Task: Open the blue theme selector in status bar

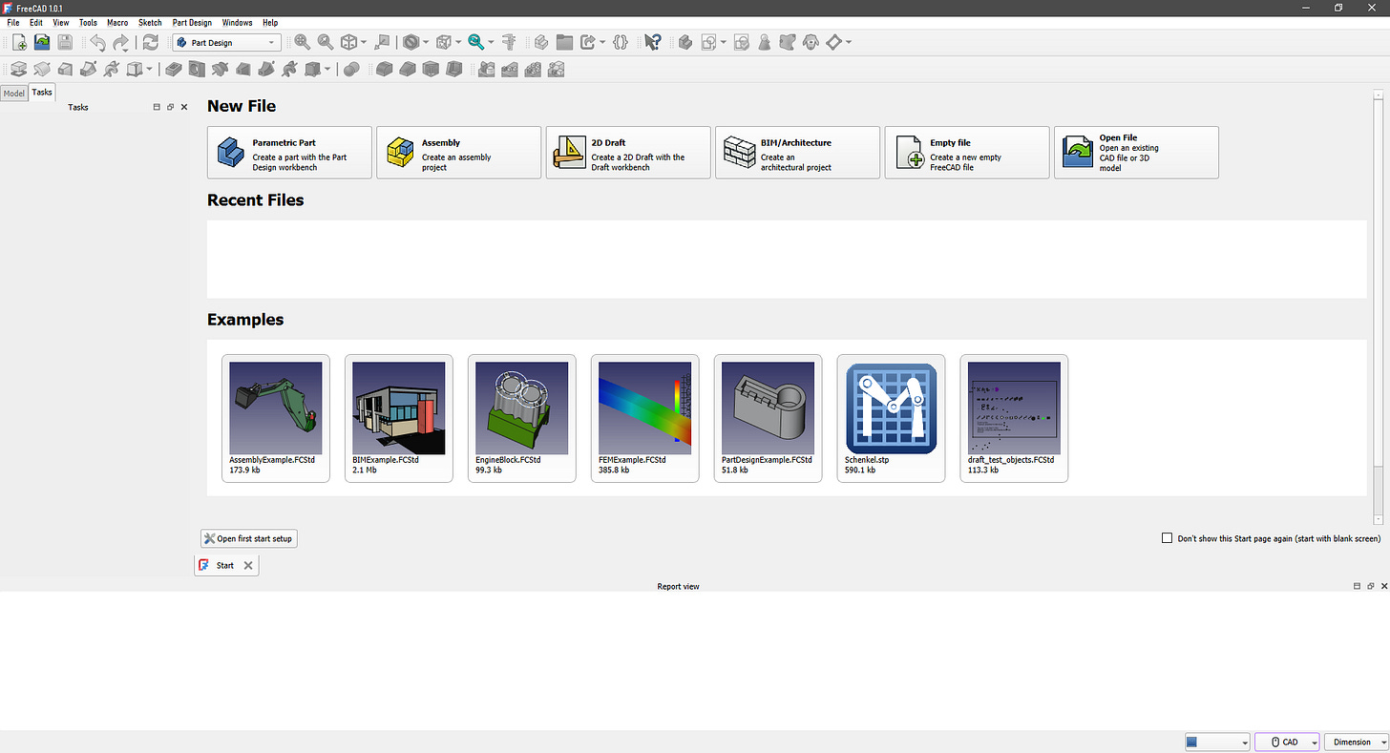Action: point(1217,743)
